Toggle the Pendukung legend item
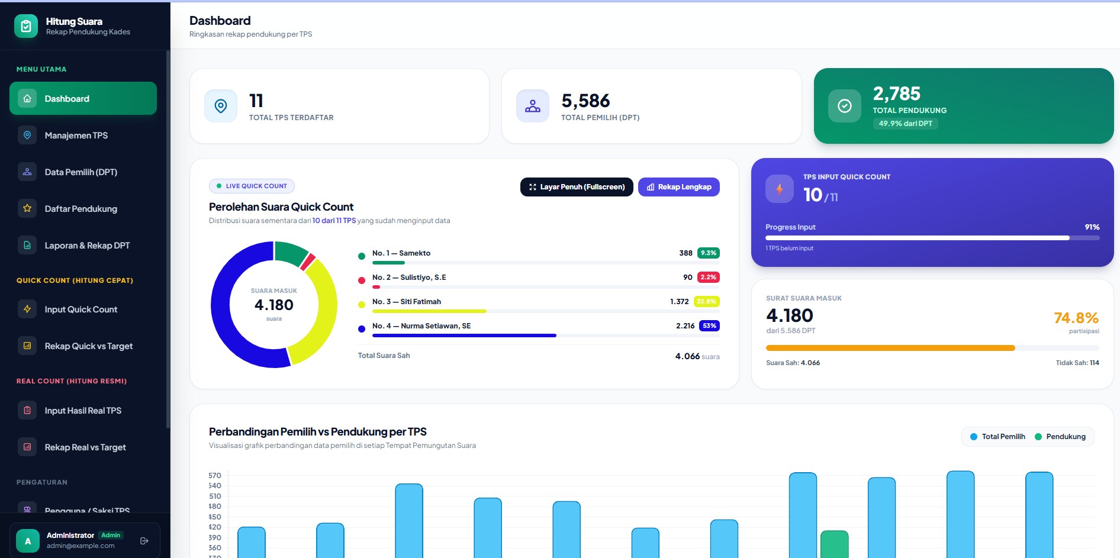 click(x=1060, y=437)
